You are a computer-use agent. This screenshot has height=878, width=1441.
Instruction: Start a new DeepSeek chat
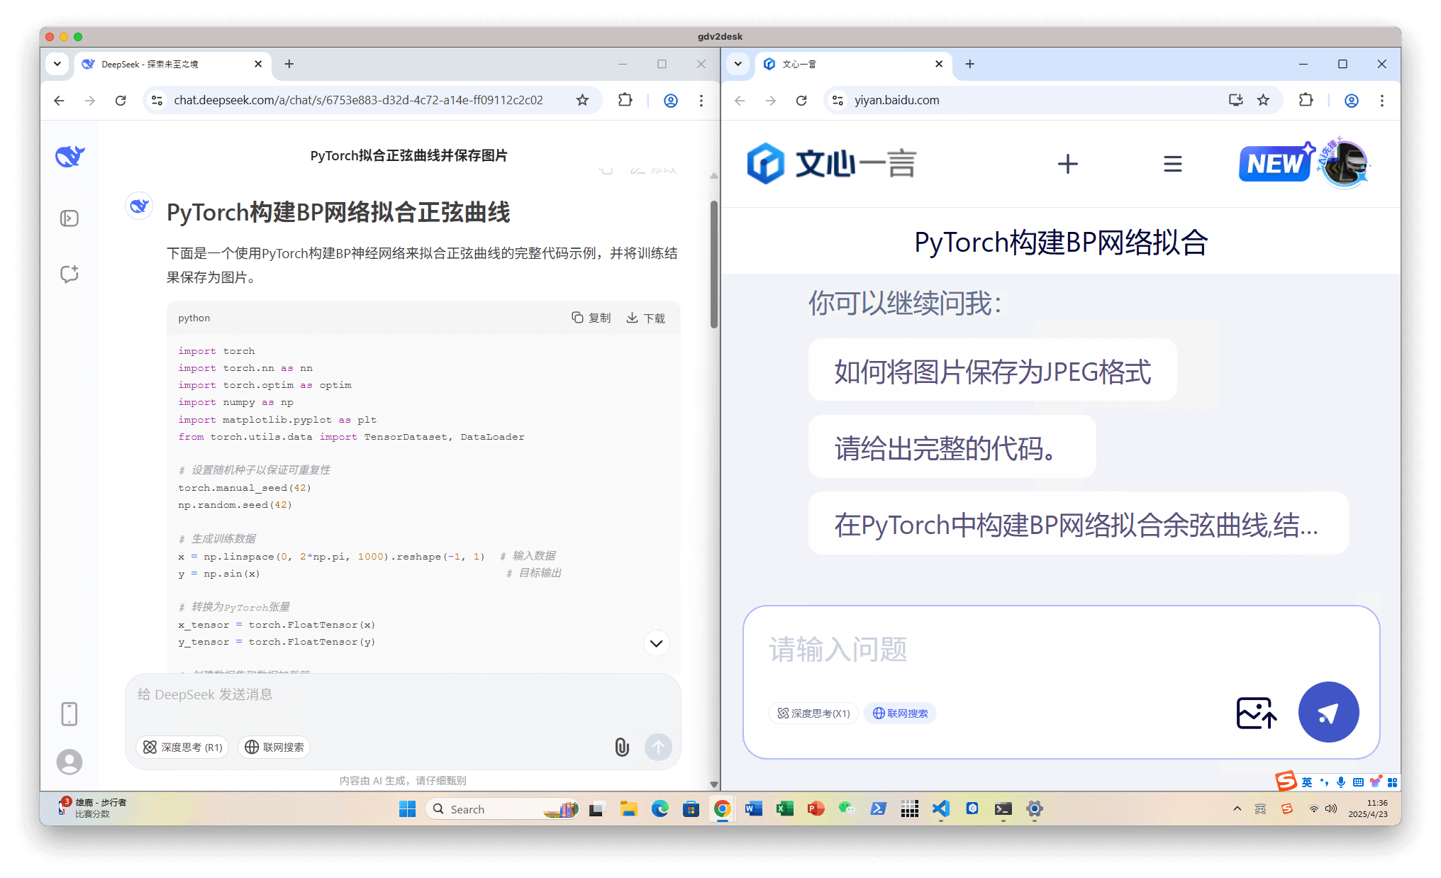point(69,274)
